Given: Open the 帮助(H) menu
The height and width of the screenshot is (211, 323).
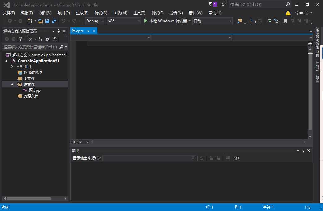Looking at the screenshot, I should (x=215, y=13).
